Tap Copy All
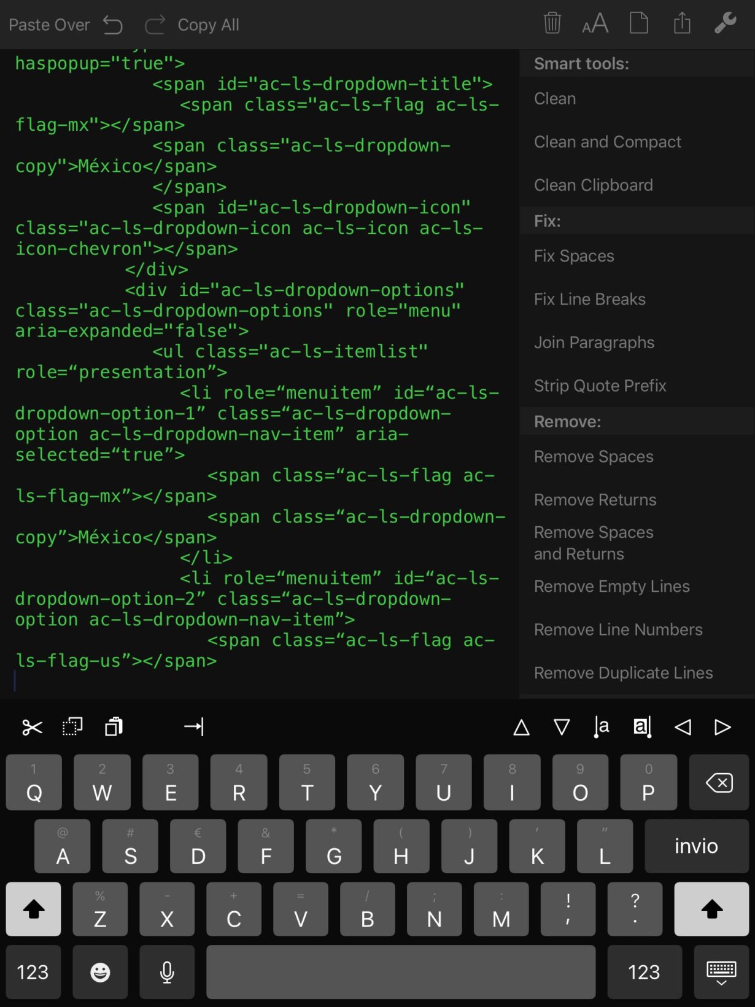Viewport: 755px width, 1007px height. click(x=208, y=25)
